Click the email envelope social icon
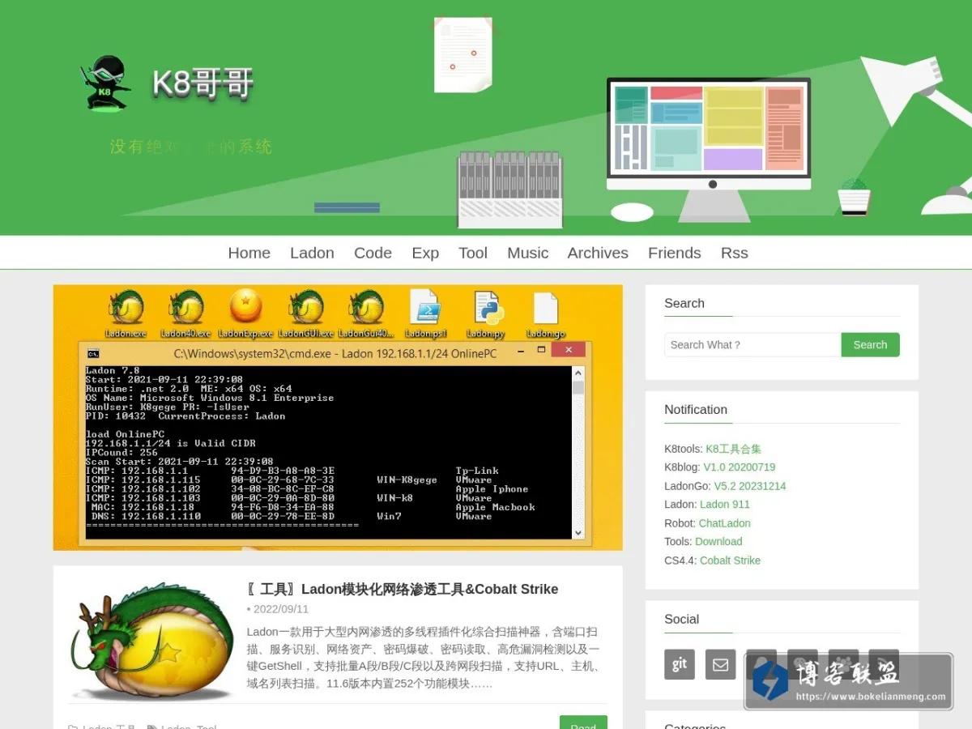972x729 pixels. pos(720,664)
